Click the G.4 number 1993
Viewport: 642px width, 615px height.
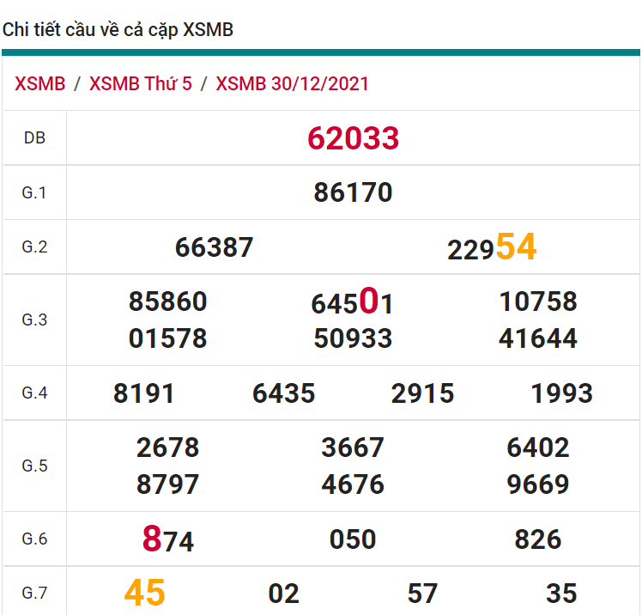click(x=561, y=393)
